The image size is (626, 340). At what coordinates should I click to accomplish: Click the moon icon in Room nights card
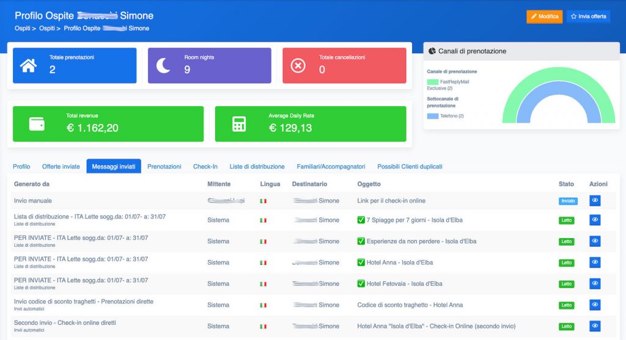pos(163,65)
